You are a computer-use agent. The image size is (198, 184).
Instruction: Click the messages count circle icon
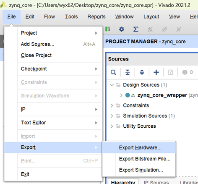185,72
